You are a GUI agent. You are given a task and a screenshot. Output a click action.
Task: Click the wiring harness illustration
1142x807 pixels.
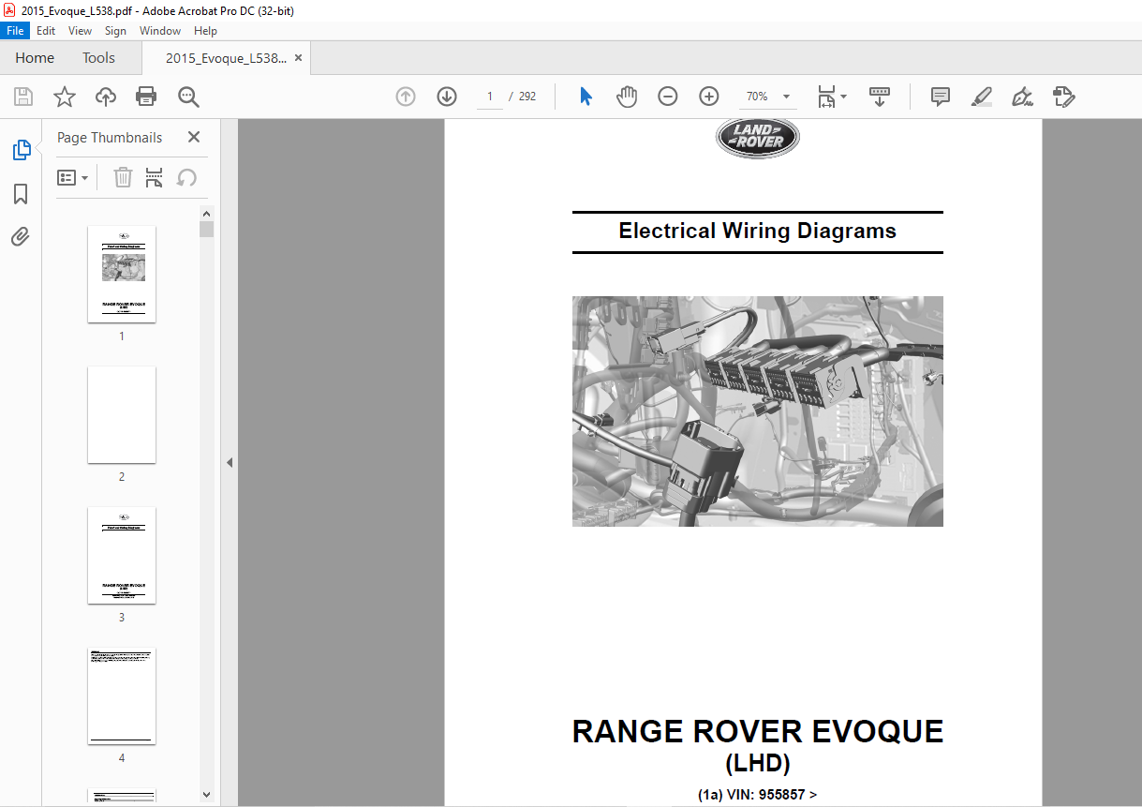[x=758, y=411]
